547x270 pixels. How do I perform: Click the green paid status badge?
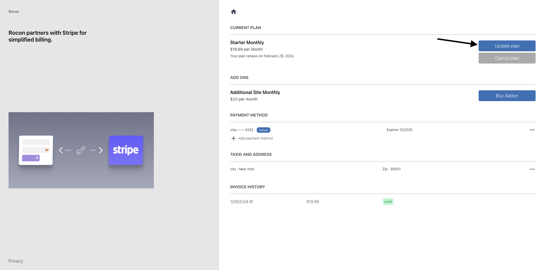388,202
